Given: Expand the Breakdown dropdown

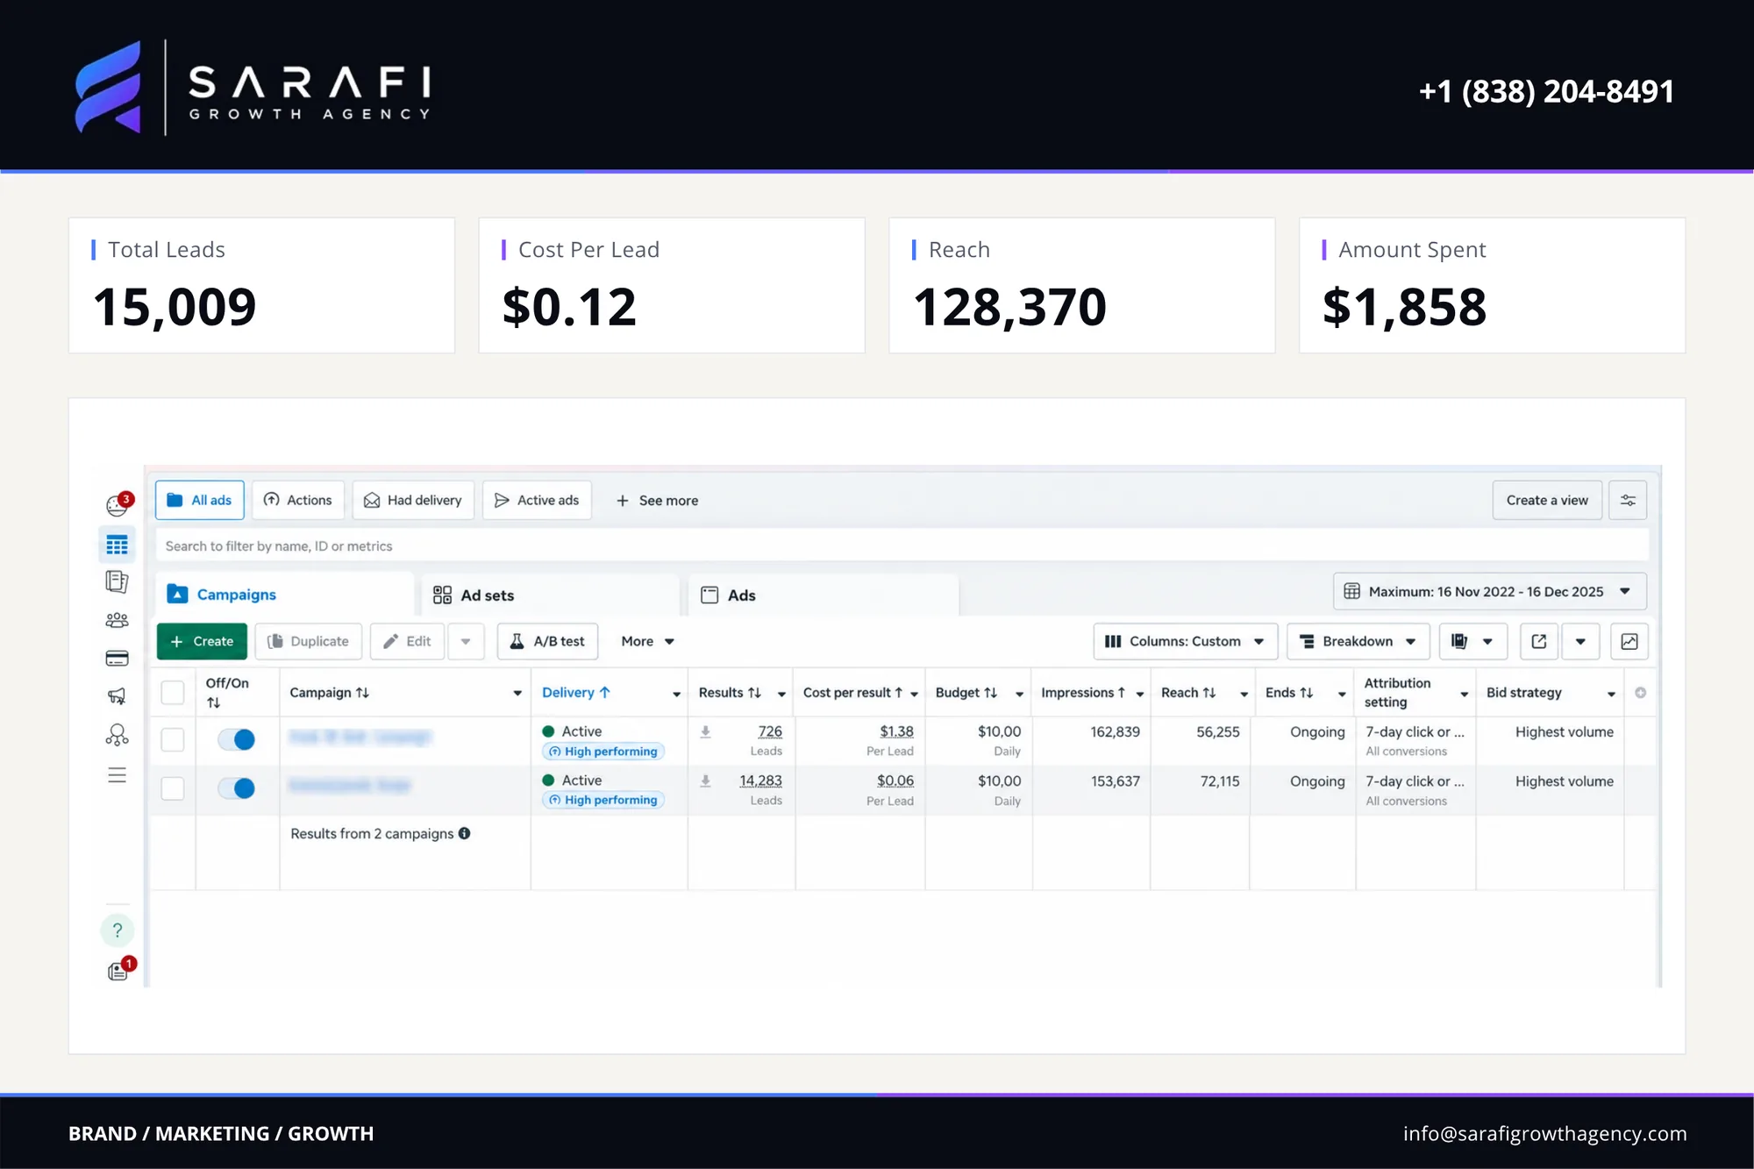Looking at the screenshot, I should tap(1358, 642).
